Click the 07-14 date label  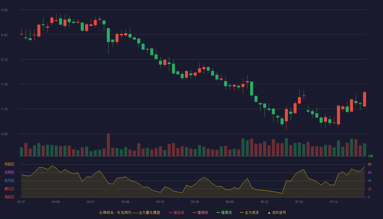334,202
